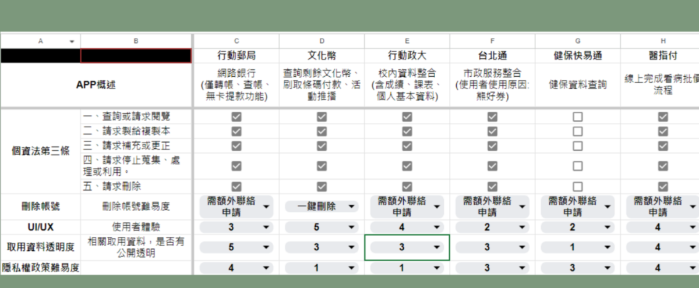Select the 使用者體驗 label cell

pyautogui.click(x=136, y=227)
